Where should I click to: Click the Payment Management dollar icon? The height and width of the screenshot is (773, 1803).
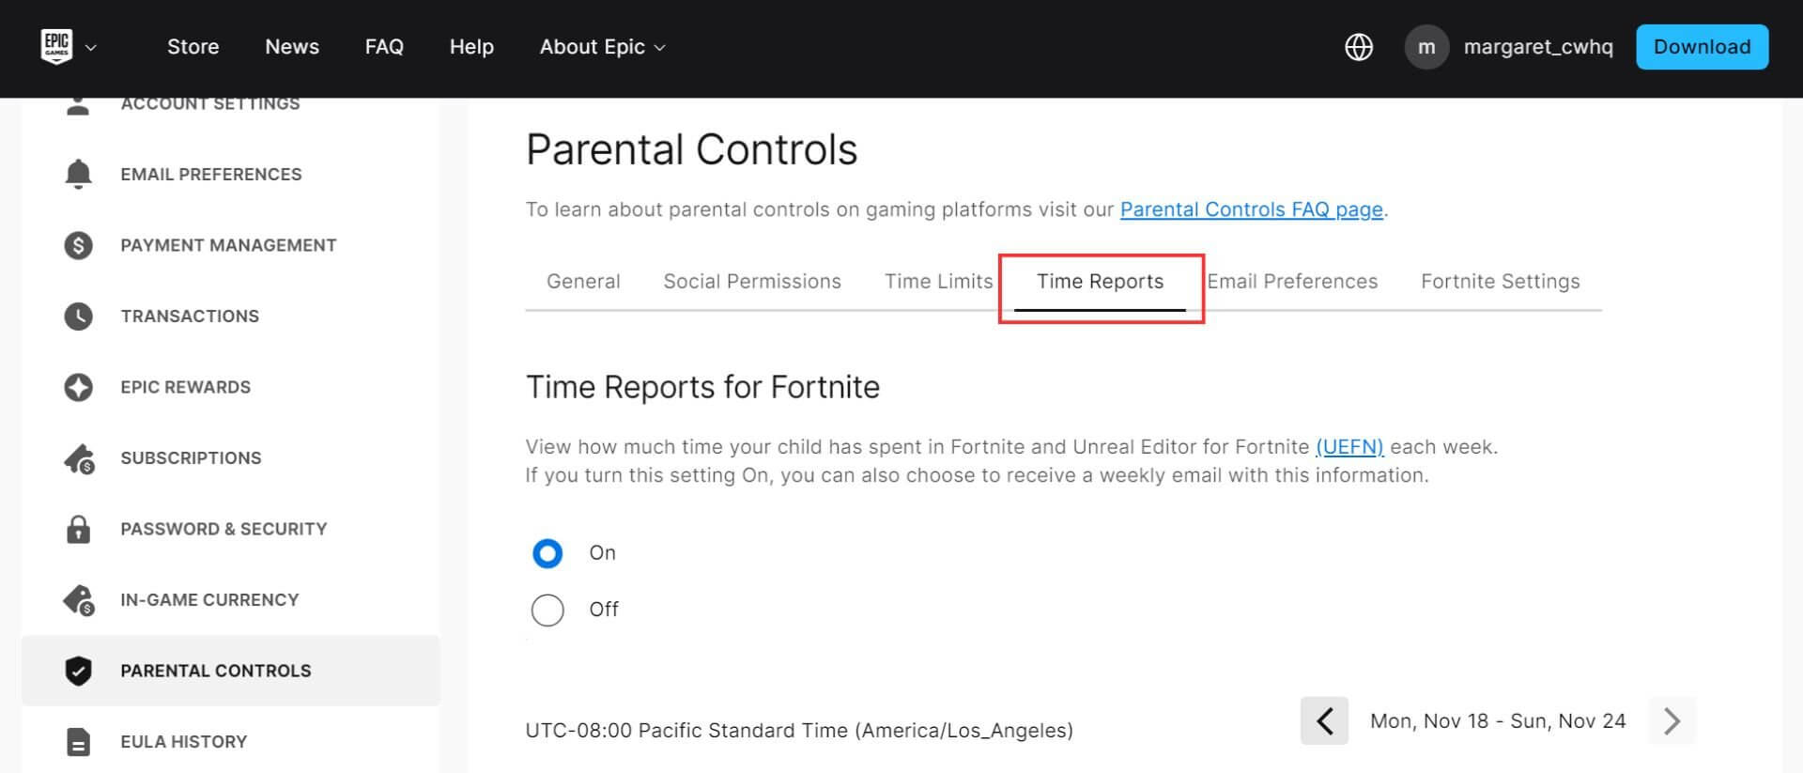point(78,245)
